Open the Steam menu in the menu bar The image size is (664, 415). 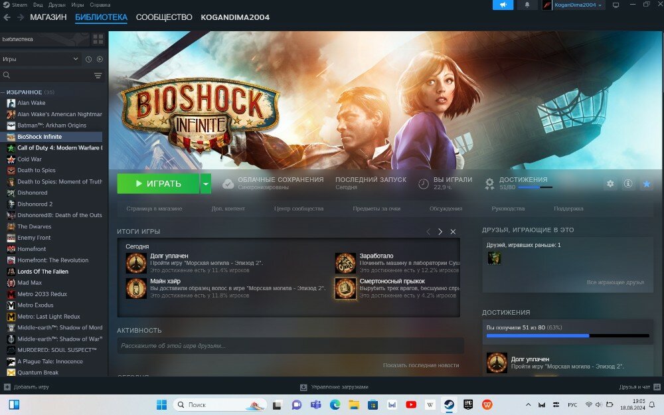[19, 5]
